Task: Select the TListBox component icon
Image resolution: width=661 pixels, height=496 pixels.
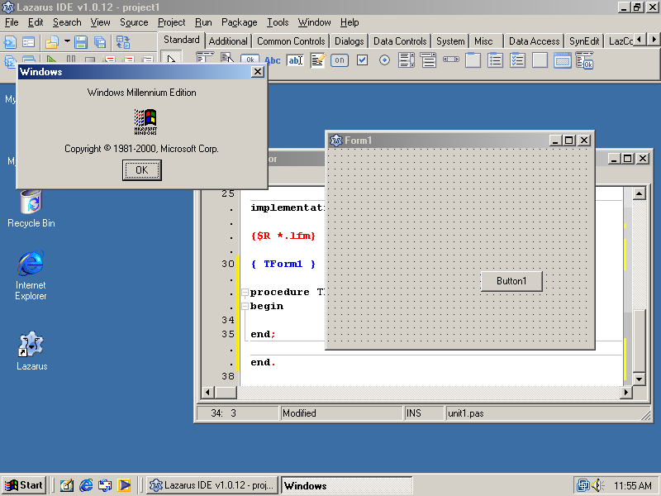Action: [x=407, y=60]
